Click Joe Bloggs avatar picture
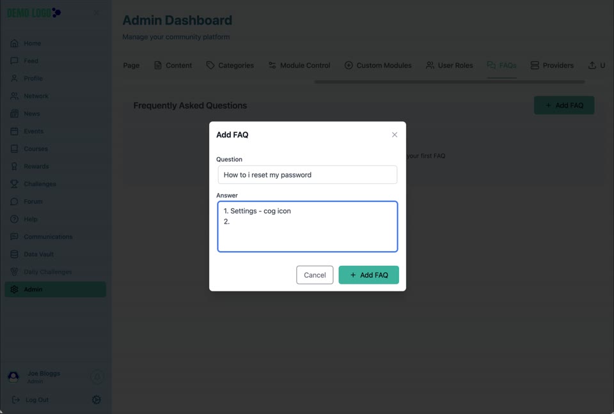Image resolution: width=614 pixels, height=414 pixels. point(13,376)
